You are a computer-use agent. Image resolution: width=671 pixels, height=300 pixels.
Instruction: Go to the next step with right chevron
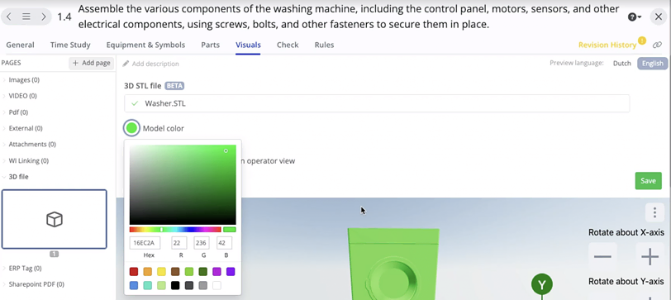[x=43, y=17]
